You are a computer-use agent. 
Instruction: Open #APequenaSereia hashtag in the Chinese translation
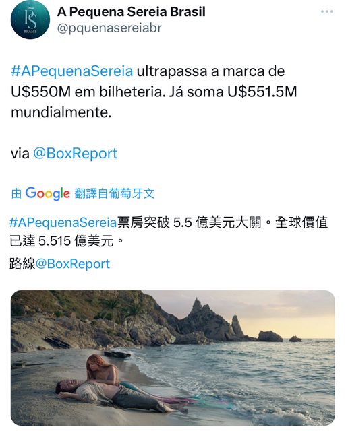pos(63,222)
